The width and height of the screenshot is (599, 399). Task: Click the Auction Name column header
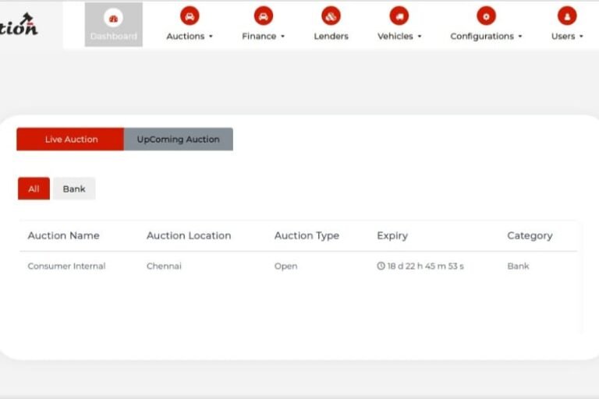63,235
